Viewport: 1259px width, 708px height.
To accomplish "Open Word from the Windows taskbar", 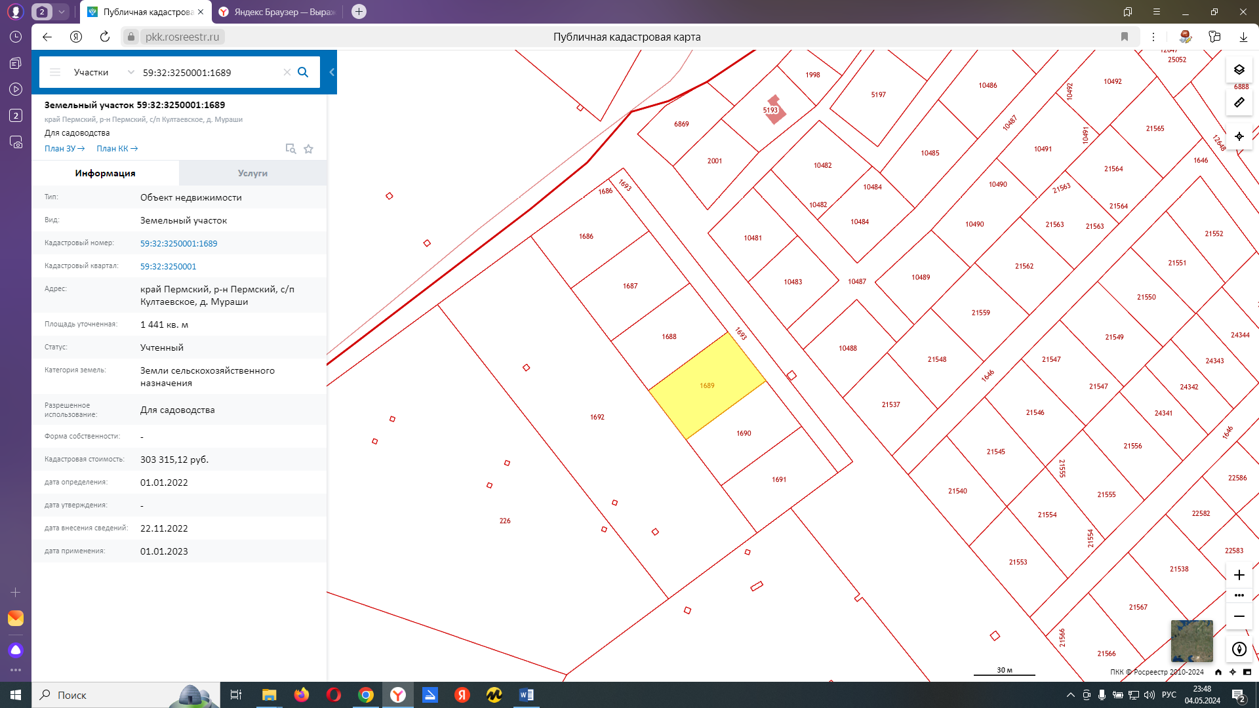I will [x=527, y=695].
